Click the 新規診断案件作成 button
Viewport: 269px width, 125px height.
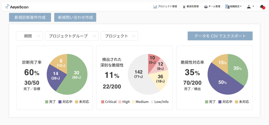(30, 17)
